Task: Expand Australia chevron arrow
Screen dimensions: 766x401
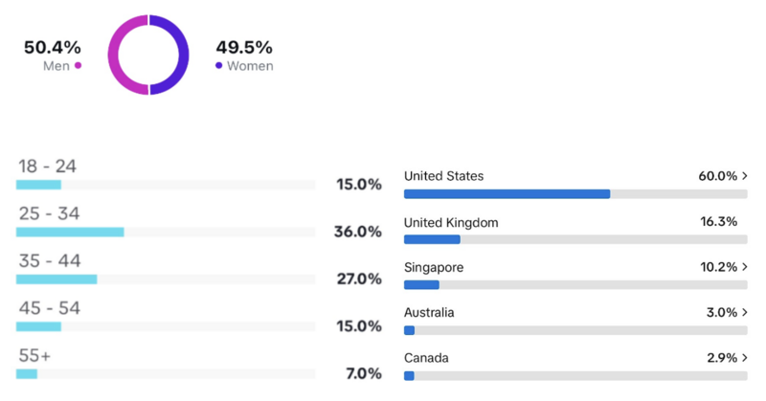Action: [x=745, y=312]
